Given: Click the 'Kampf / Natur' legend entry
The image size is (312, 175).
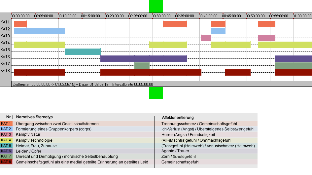Looking at the screenshot, I should click(x=28, y=135).
